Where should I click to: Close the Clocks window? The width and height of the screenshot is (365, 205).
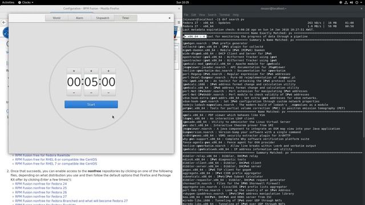169,18
